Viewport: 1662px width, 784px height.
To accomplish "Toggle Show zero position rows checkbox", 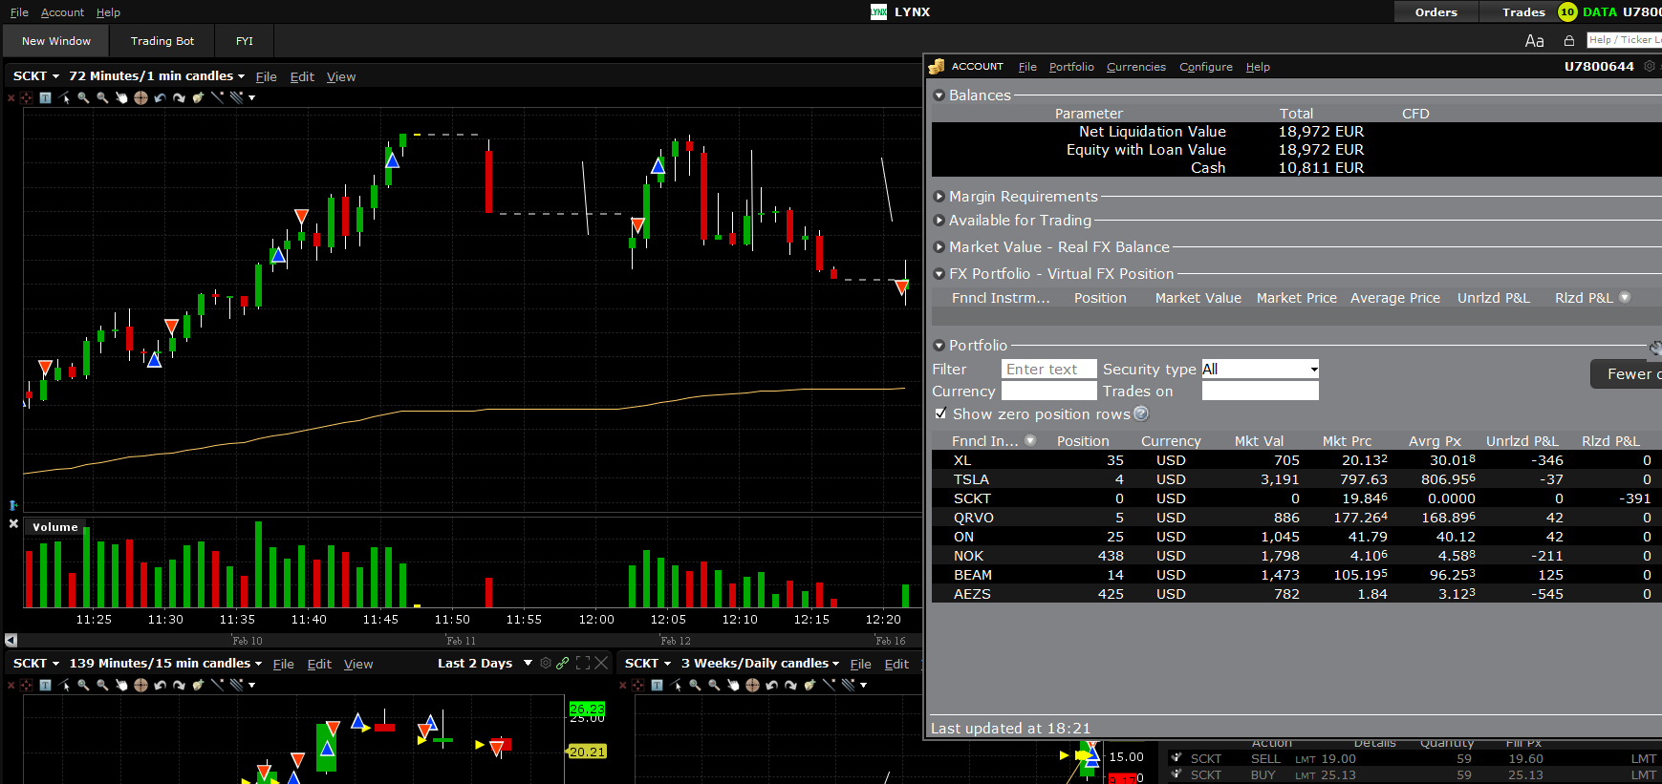I will point(940,413).
